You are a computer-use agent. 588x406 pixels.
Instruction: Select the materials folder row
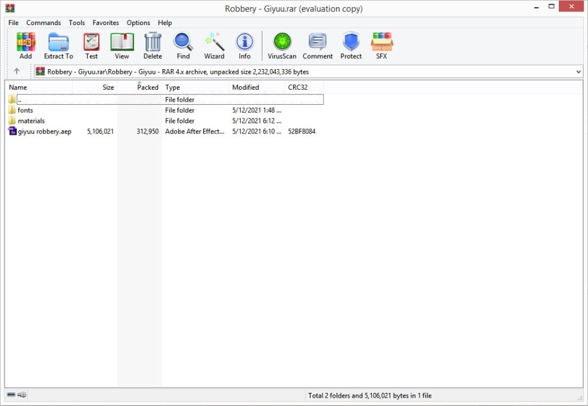click(165, 121)
